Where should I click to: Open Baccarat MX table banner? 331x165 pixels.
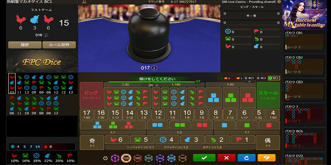[304, 15]
